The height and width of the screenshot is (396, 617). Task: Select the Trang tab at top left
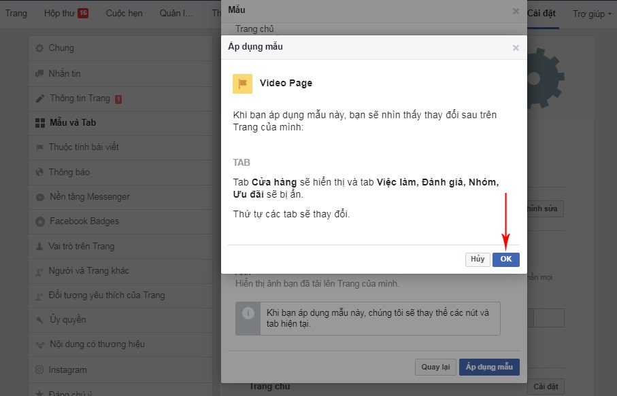[x=16, y=13]
